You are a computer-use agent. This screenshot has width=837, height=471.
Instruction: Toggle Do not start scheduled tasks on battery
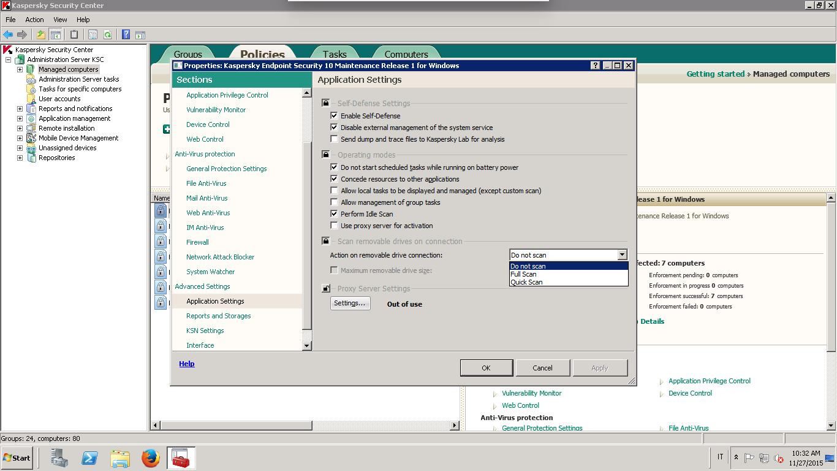(x=334, y=167)
